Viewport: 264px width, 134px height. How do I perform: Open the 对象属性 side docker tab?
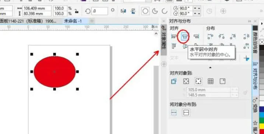click(163, 40)
